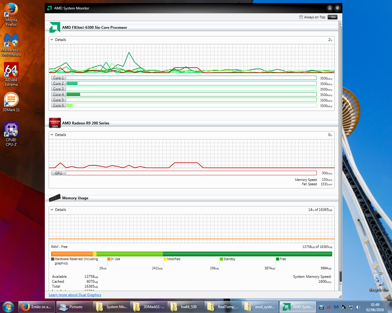Viewport: 392px width, 313px height.
Task: Click the Core 6 label
Action: point(58,105)
